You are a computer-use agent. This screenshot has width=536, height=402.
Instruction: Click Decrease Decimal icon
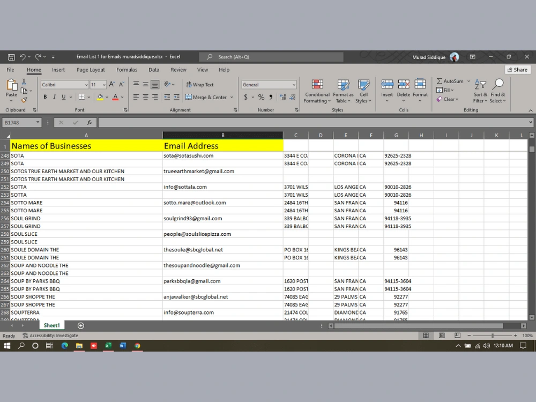click(x=293, y=98)
